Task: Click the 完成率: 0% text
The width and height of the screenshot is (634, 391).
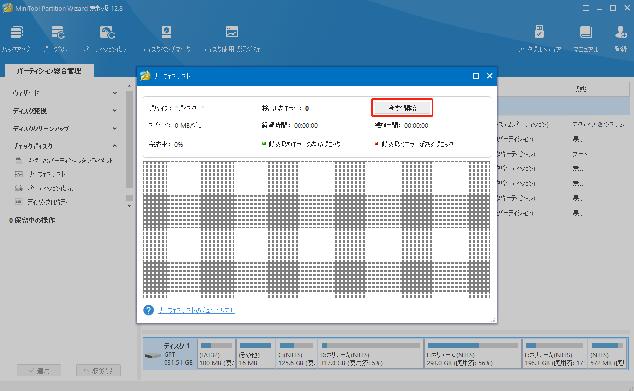Action: 166,144
